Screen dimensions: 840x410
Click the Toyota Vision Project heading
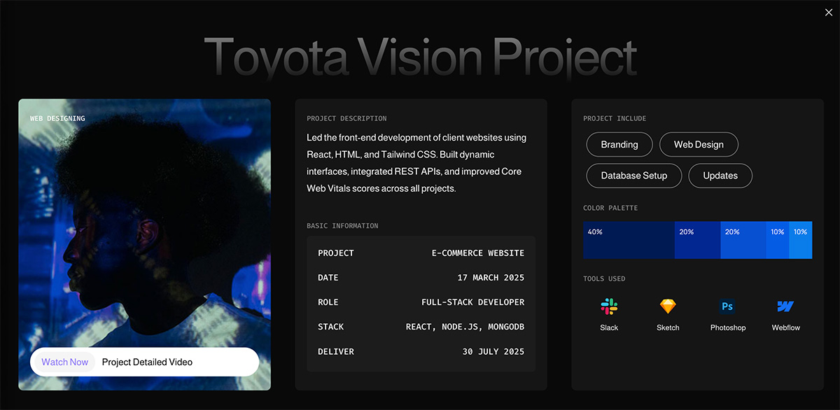[420, 56]
